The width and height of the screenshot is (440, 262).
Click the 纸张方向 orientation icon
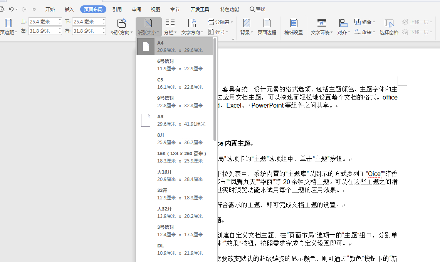121,23
